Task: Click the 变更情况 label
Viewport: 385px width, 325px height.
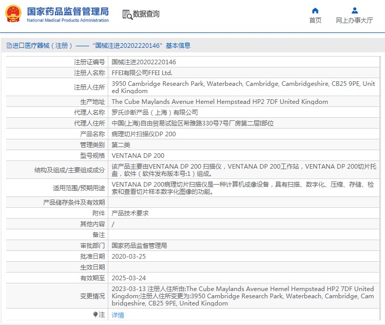Action: click(92, 296)
